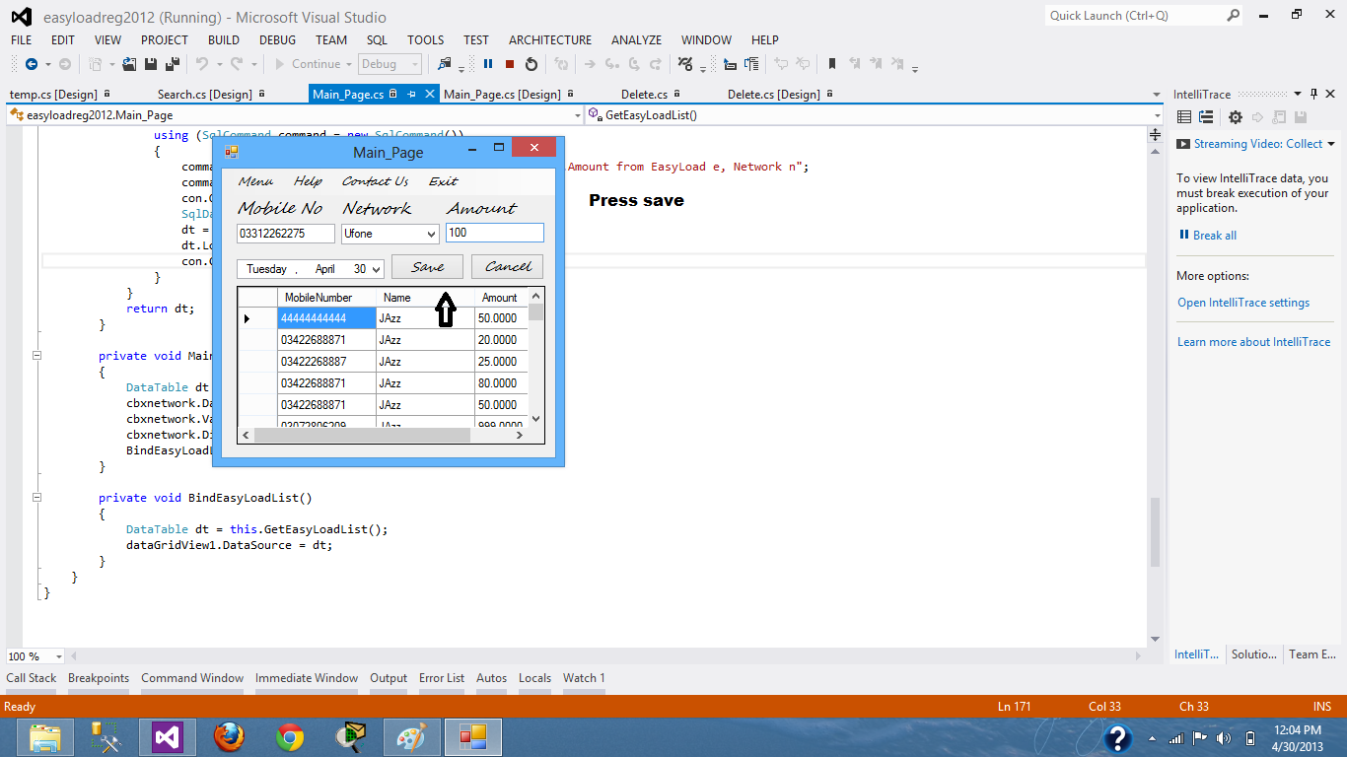The width and height of the screenshot is (1347, 757).
Task: Switch to the Search.cs [Design] tab
Action: [x=205, y=95]
